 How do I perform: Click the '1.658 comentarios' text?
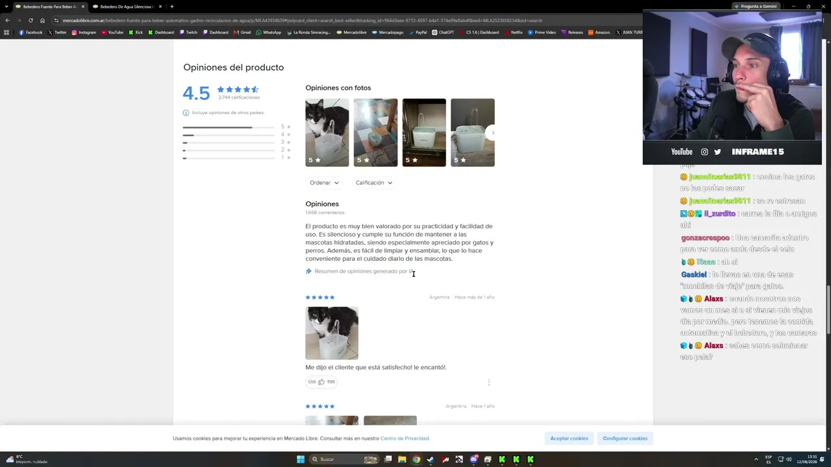pos(325,213)
